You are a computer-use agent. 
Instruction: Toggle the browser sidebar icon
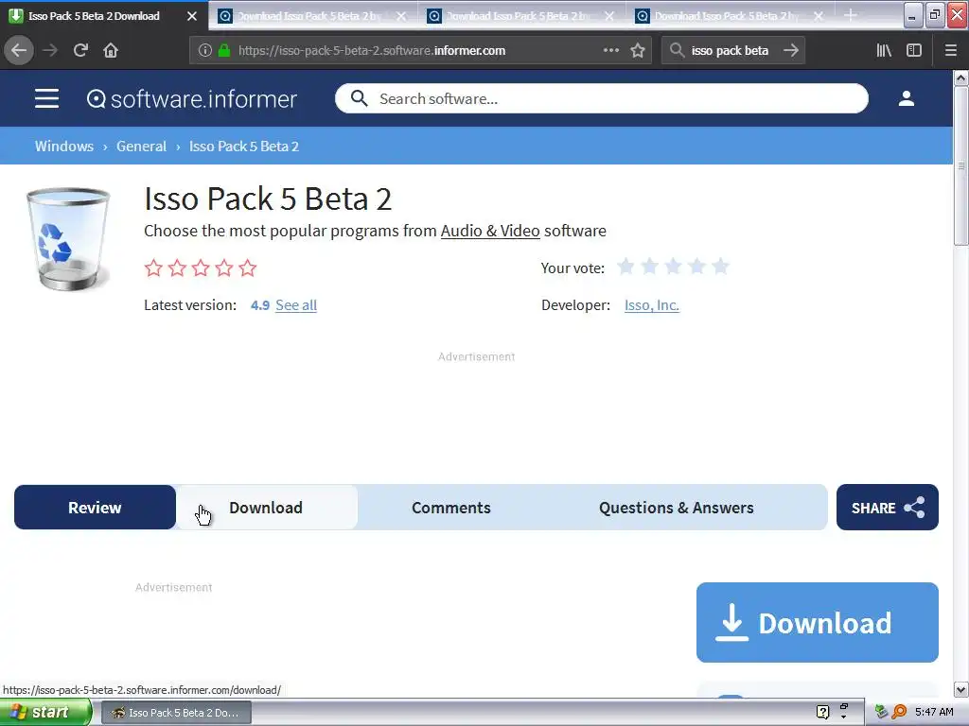pos(914,50)
